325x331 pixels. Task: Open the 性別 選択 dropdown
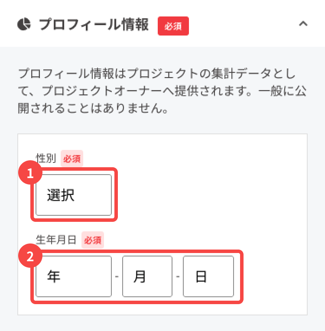tap(74, 195)
